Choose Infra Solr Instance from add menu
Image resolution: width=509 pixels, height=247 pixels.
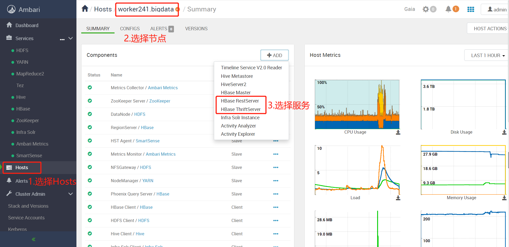[240, 118]
